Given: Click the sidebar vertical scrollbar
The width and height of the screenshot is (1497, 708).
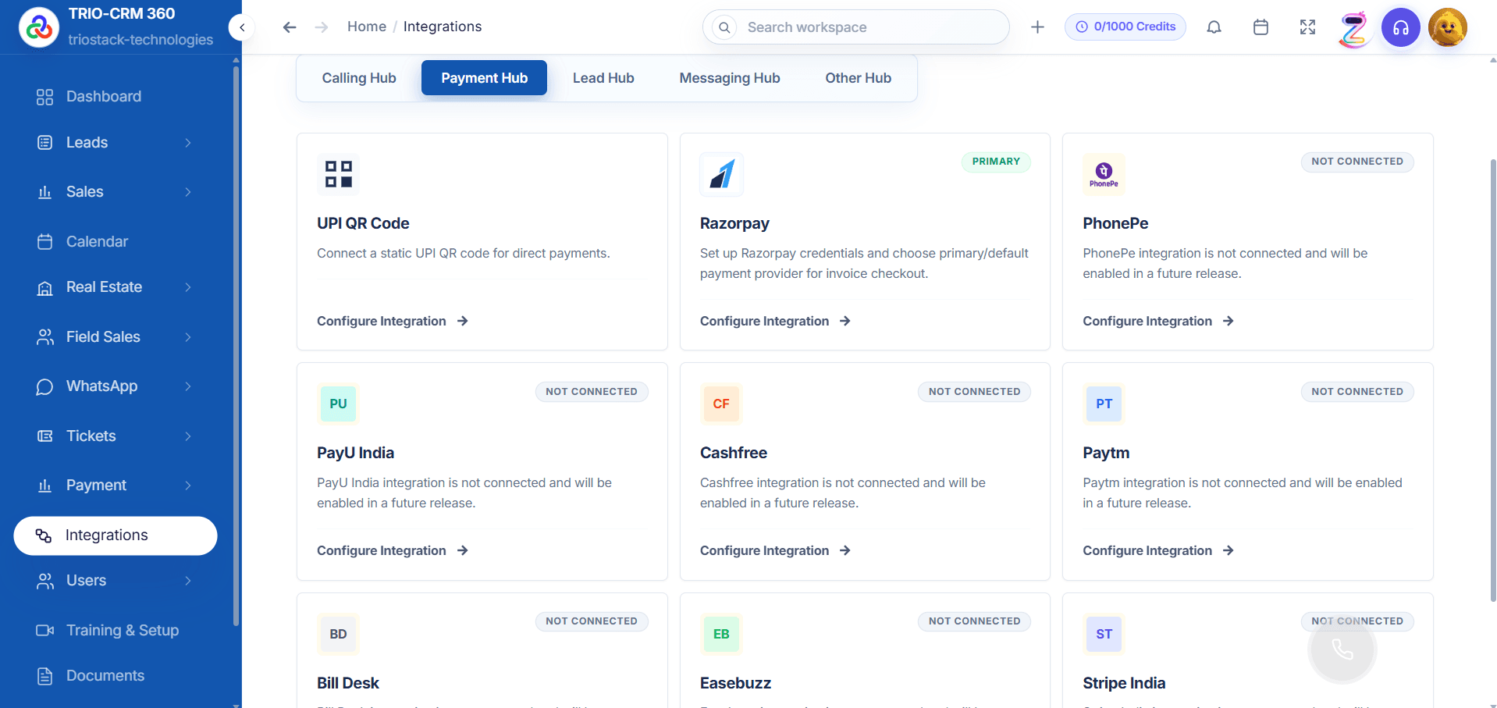Looking at the screenshot, I should point(236,346).
